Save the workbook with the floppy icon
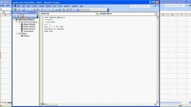The image size is (191, 107). 24,10
